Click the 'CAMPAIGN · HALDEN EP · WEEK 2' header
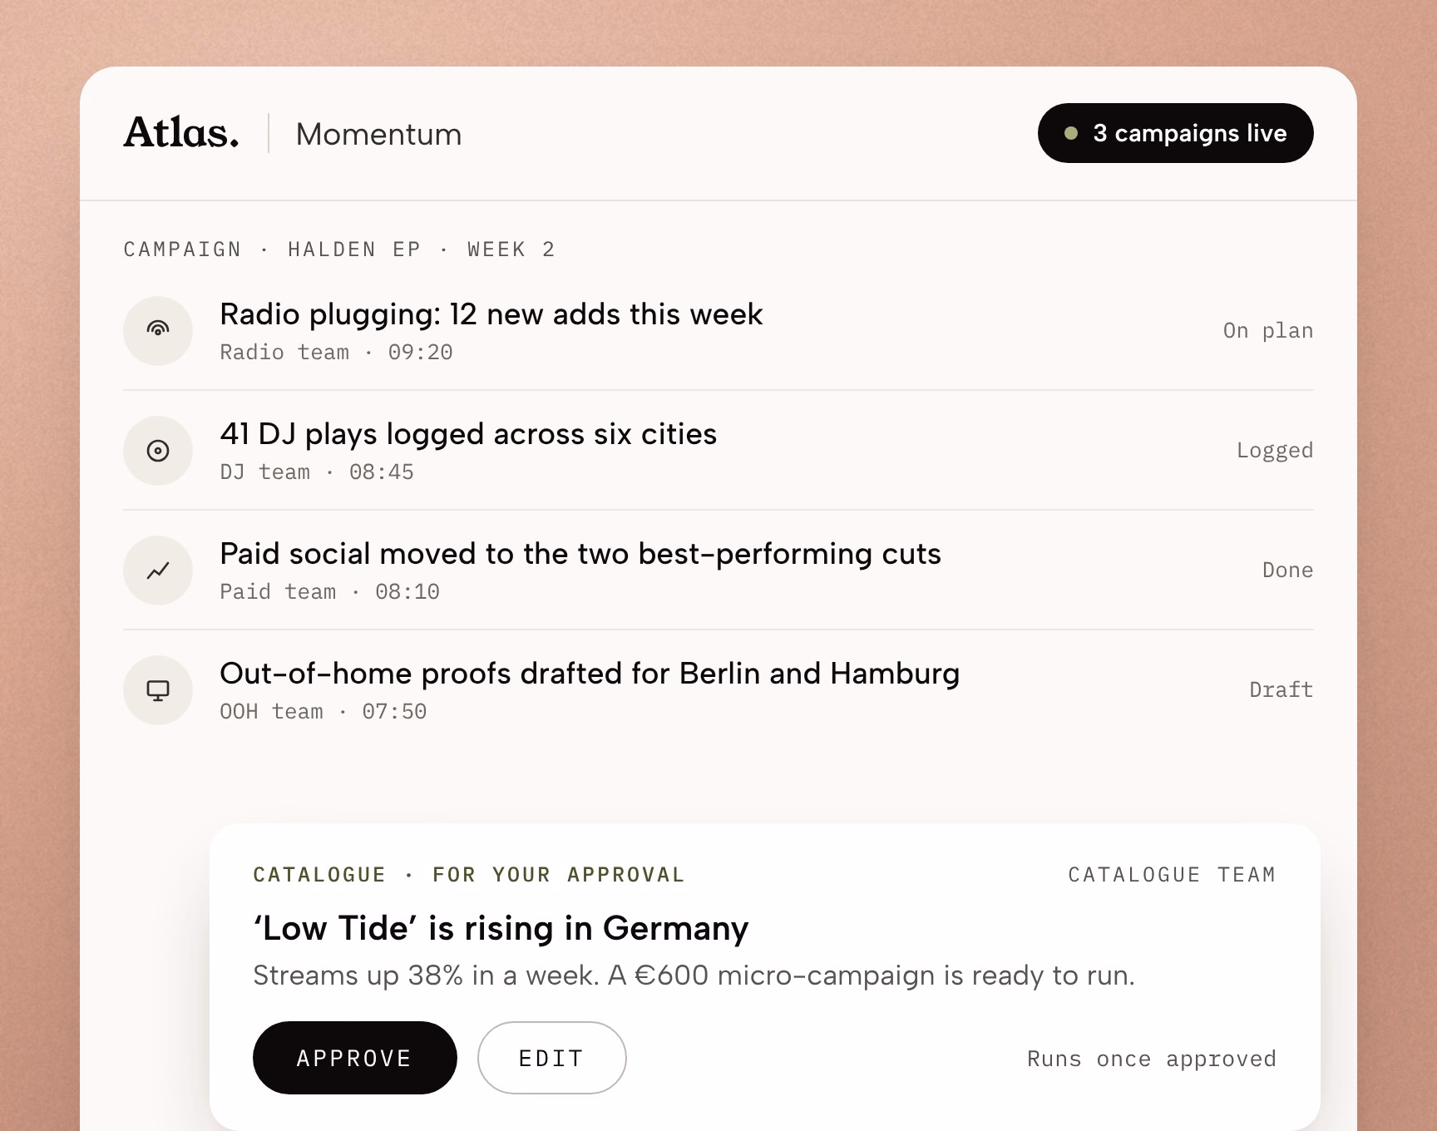 point(339,249)
